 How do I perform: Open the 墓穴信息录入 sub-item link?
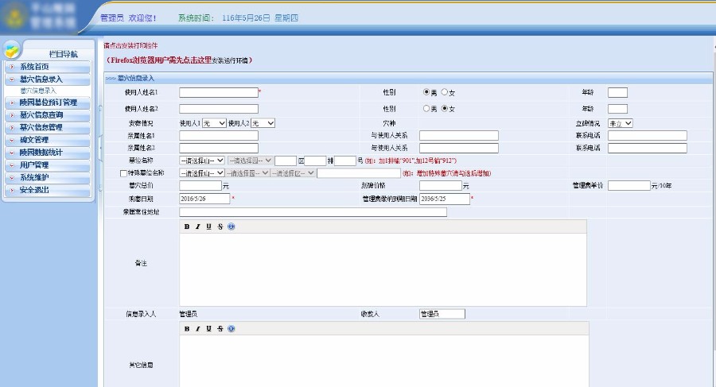38,91
